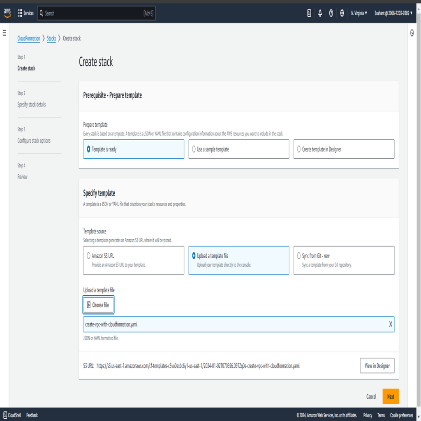Open Feedback in the footer
Viewport: 421px width, 421px height.
point(32,415)
